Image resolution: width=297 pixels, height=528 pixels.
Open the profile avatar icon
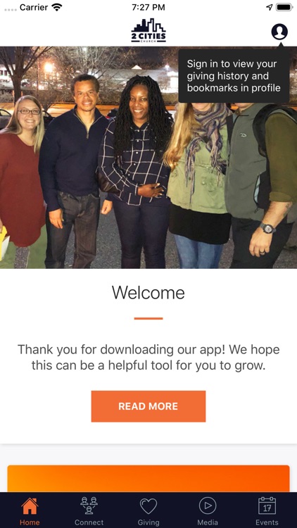(x=279, y=32)
